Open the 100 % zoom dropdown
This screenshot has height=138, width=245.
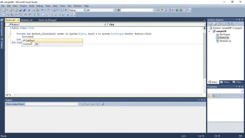pyautogui.click(x=15, y=95)
